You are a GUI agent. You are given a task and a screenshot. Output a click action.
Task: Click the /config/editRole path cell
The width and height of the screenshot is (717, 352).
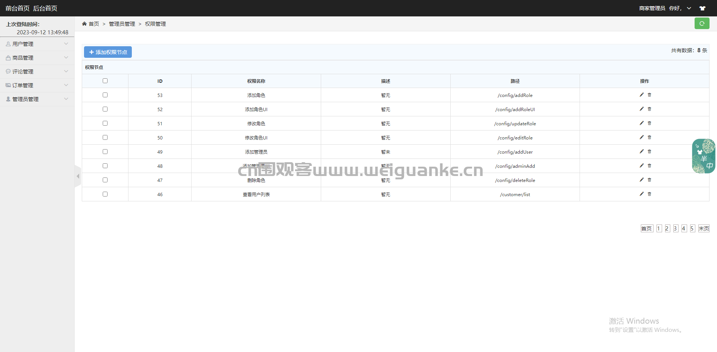(515, 138)
